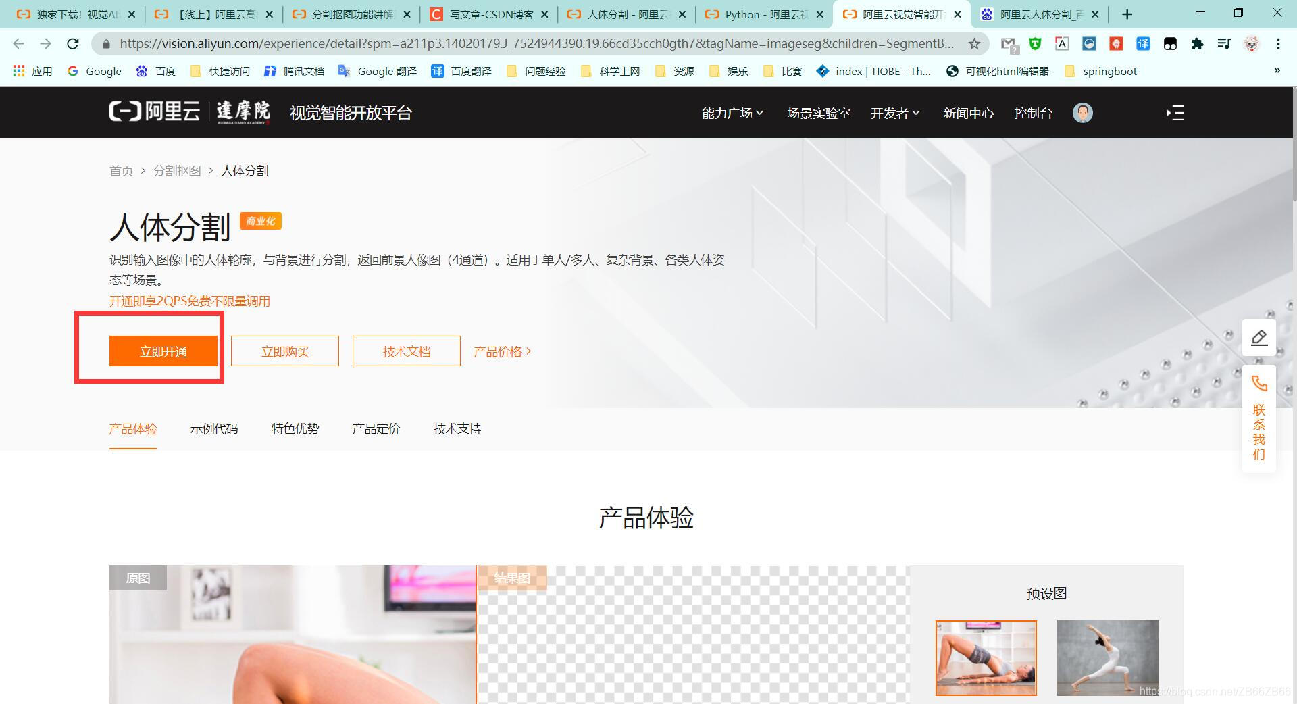Open the 译 translate extension
The width and height of the screenshot is (1297, 704).
tap(1144, 43)
